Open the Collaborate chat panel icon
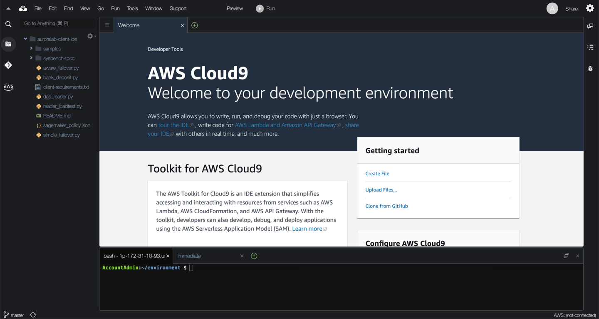 (590, 26)
